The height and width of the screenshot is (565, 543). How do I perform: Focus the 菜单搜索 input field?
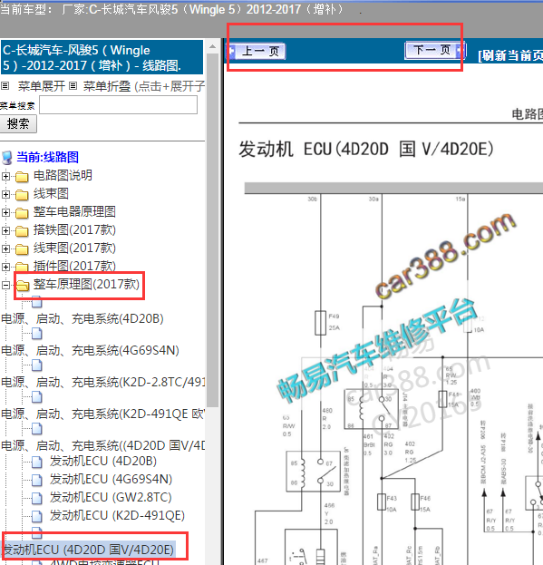coord(118,105)
